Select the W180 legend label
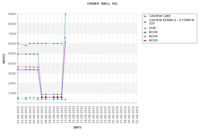Viewport: 205px width, 137px height. pos(153,32)
